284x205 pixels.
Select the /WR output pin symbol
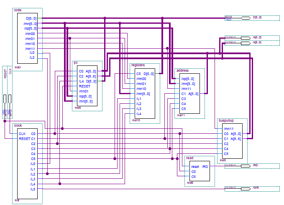click(x=246, y=189)
